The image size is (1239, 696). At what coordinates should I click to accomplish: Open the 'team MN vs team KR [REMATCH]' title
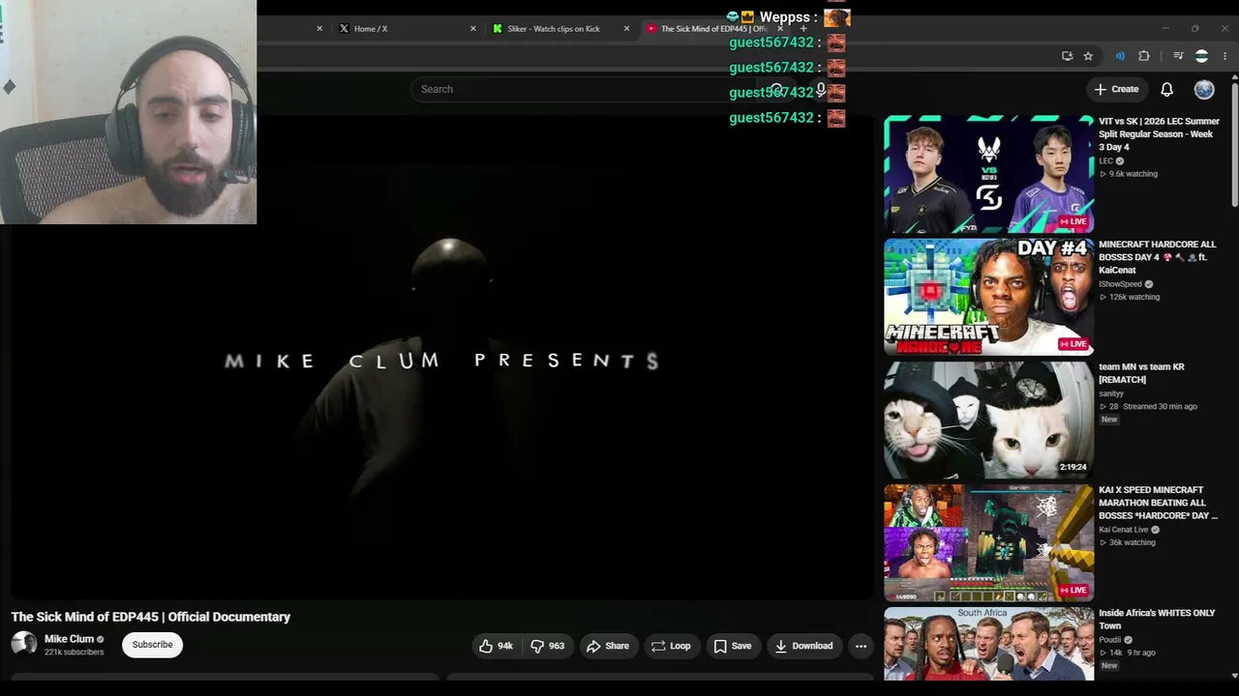1141,373
